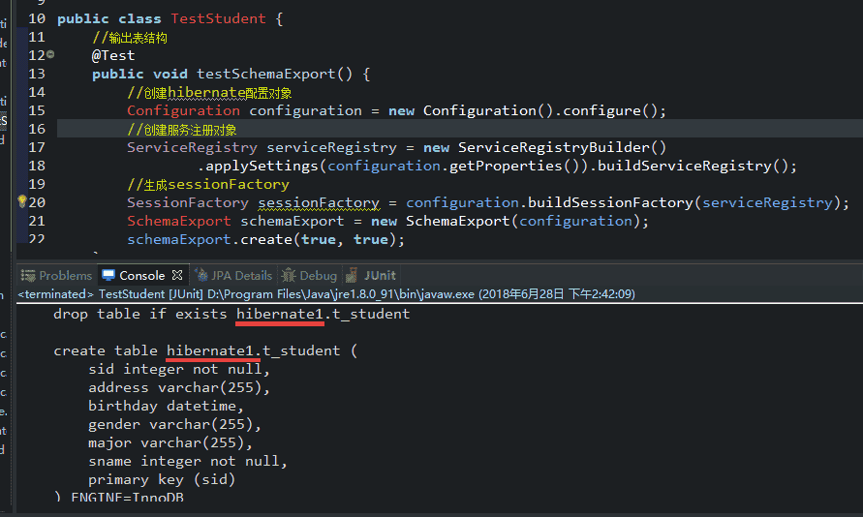Click the Debug bug icon

(x=289, y=275)
